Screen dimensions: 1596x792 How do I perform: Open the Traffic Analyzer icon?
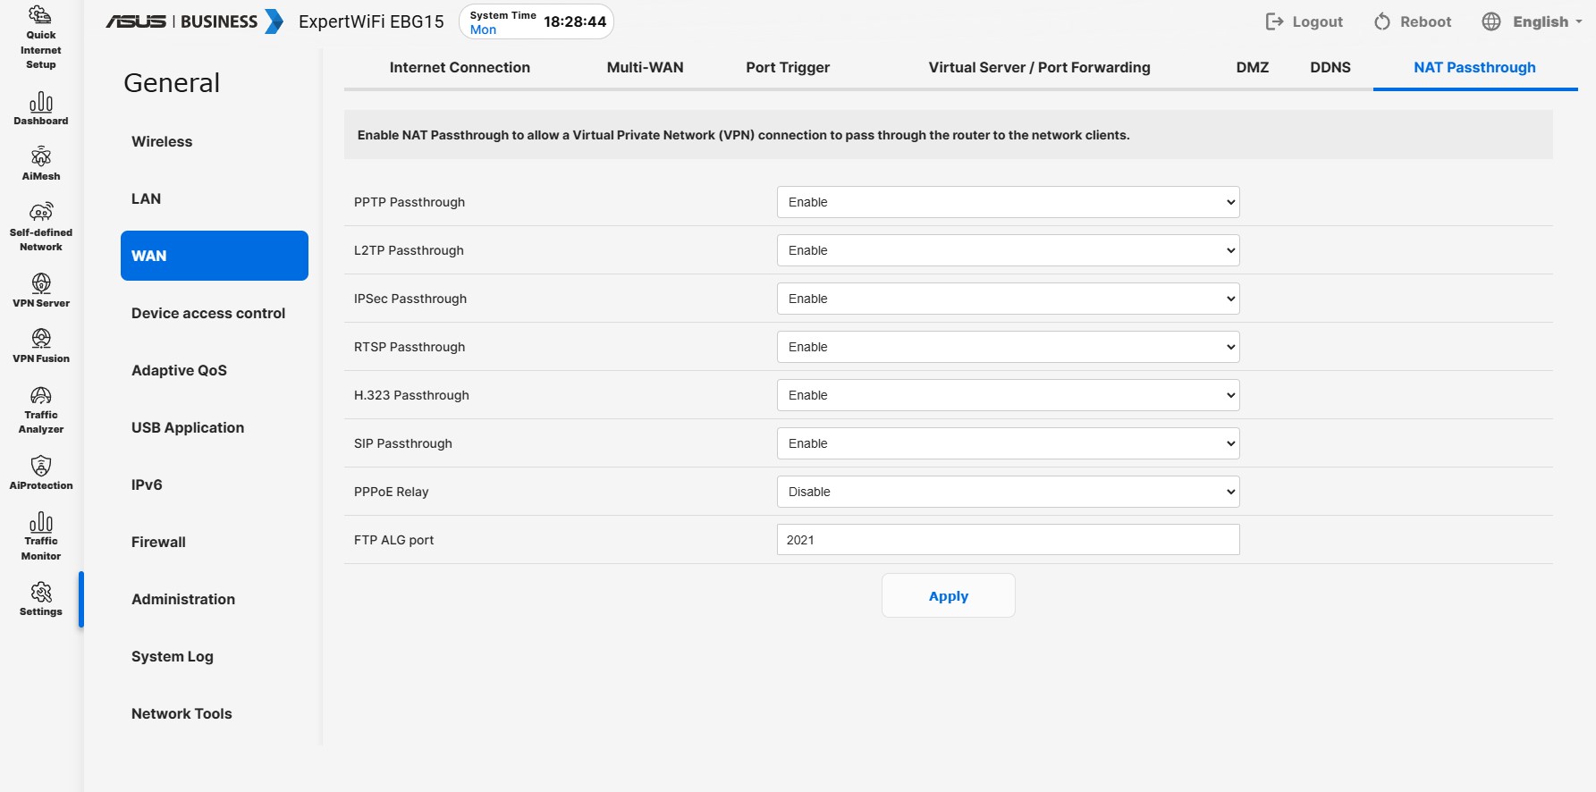tap(41, 395)
